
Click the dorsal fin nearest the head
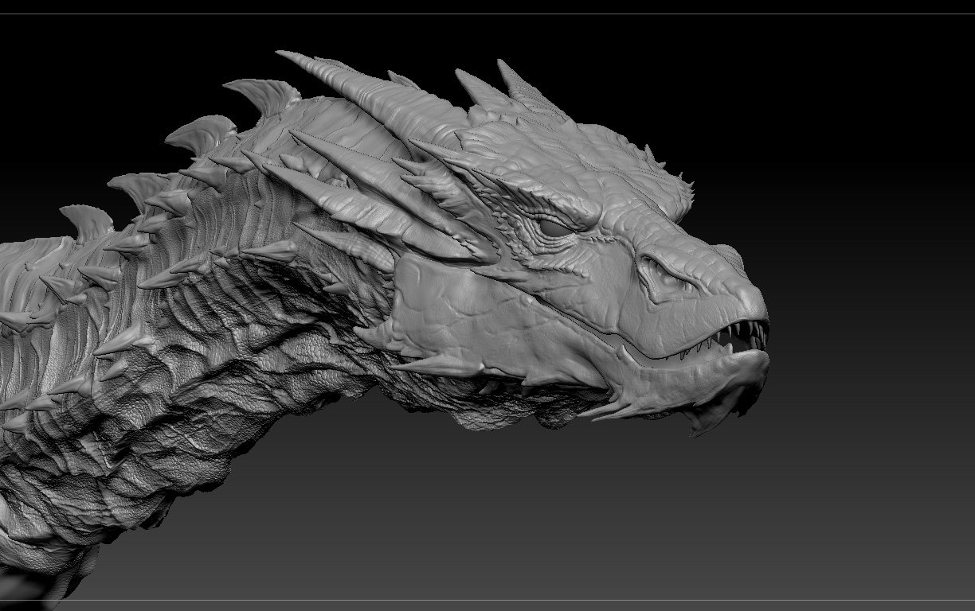pos(267,97)
